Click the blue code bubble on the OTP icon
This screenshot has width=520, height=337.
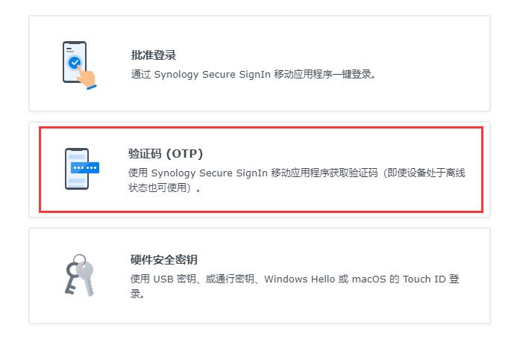coord(85,168)
